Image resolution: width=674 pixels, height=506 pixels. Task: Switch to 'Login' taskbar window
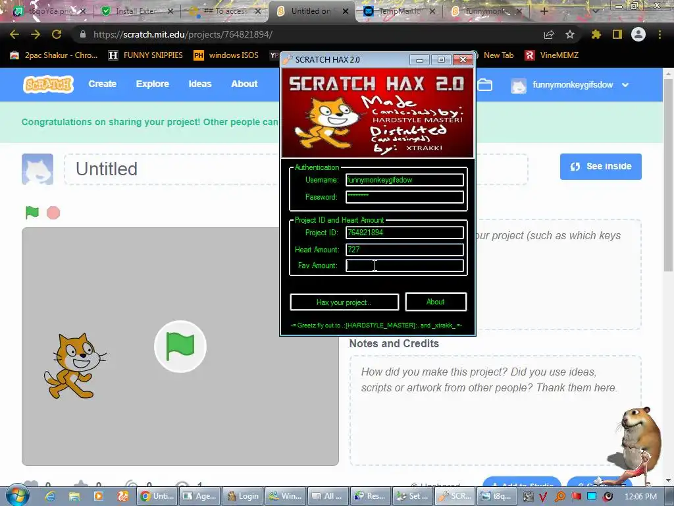(x=243, y=496)
